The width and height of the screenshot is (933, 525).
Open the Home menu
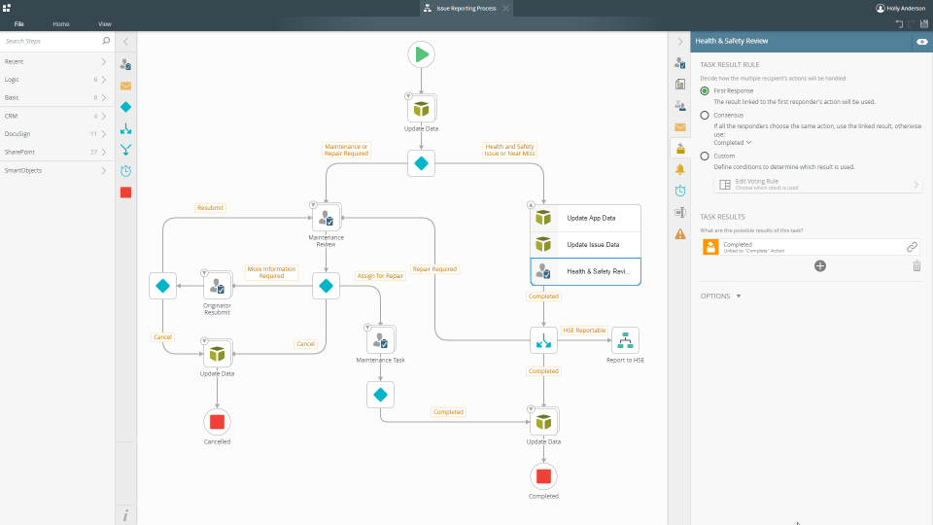[x=60, y=23]
